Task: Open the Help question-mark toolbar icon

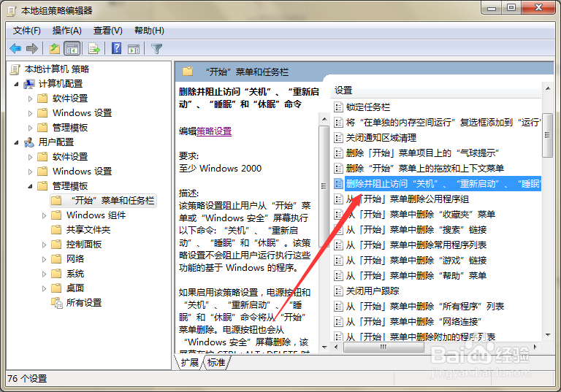Action: (x=117, y=48)
